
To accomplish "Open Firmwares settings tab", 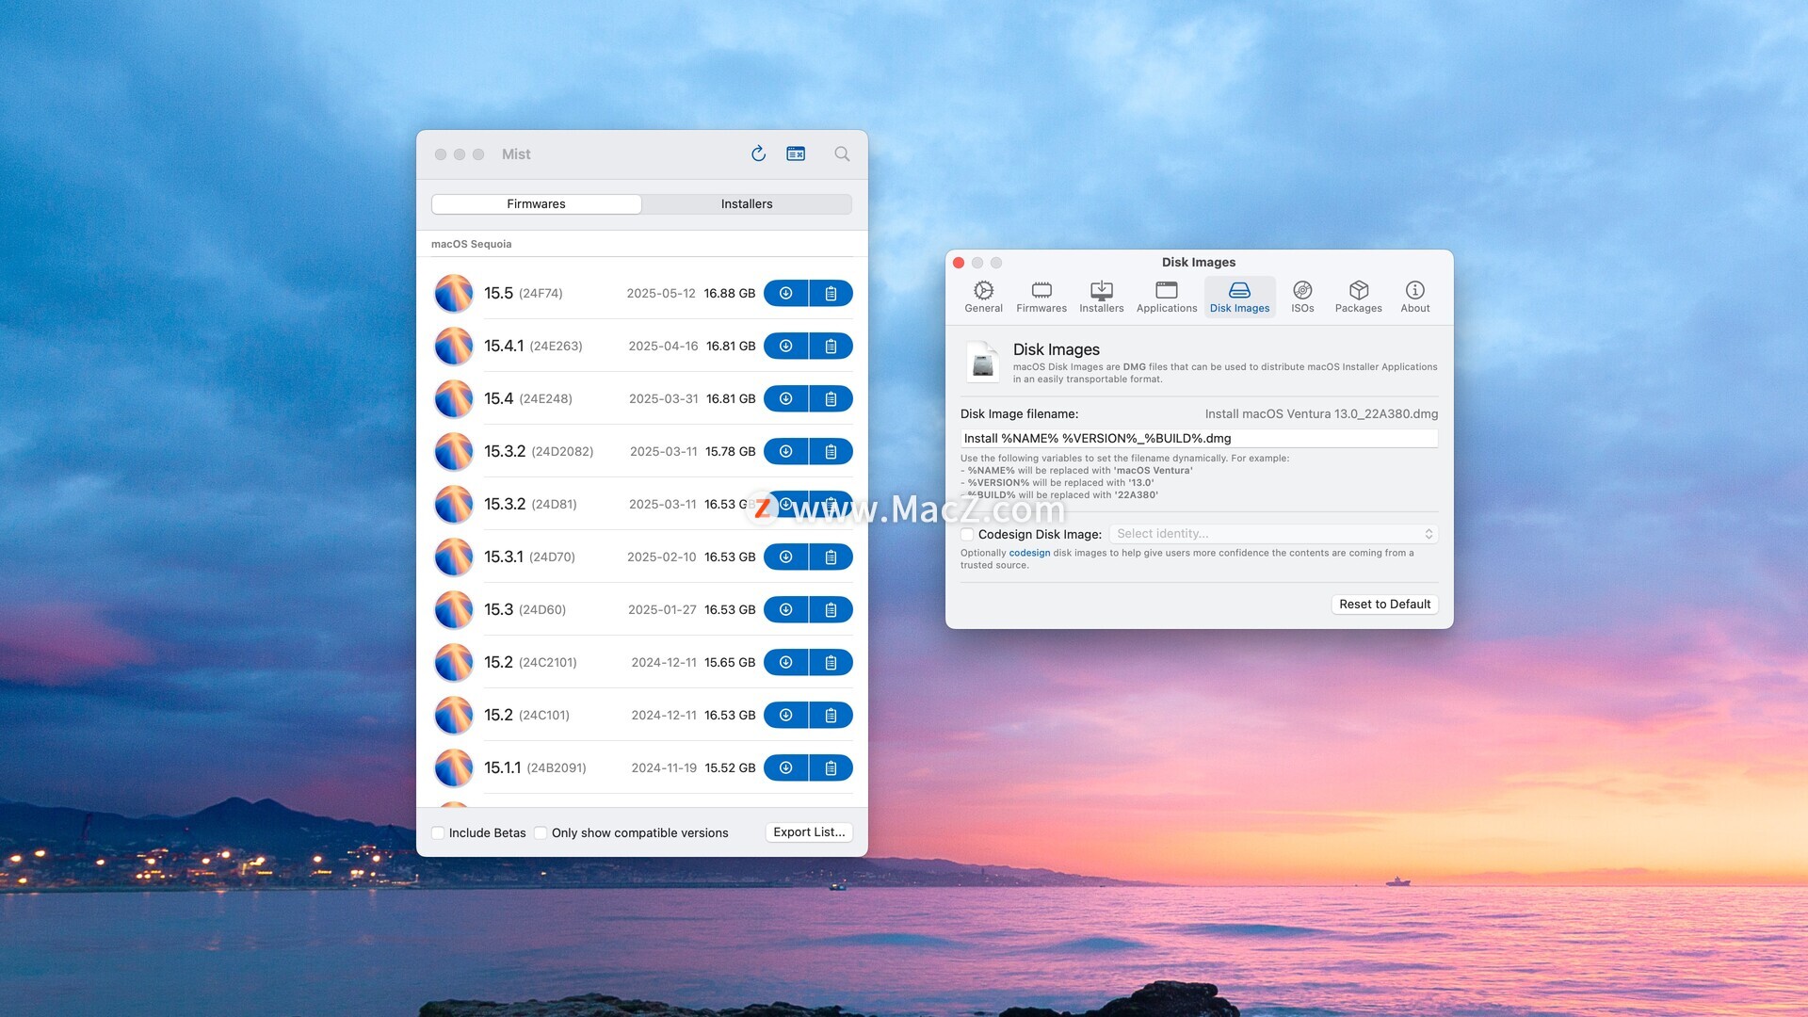I will click(1041, 297).
